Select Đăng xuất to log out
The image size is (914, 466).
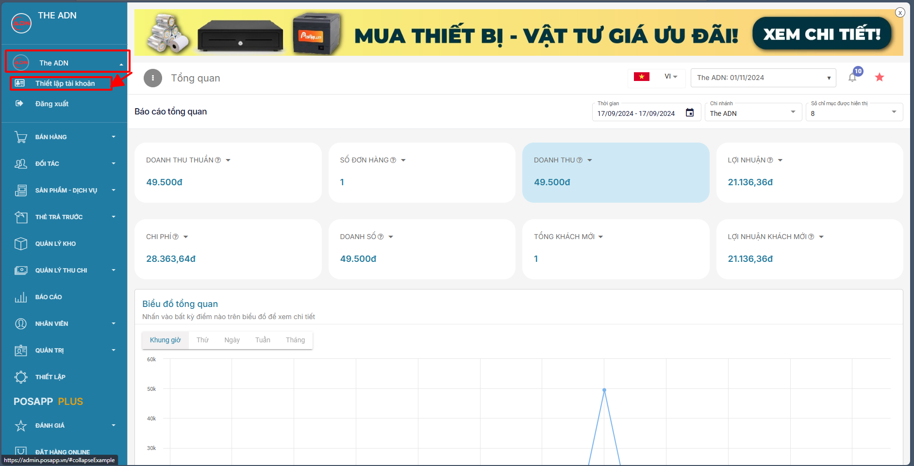point(52,104)
